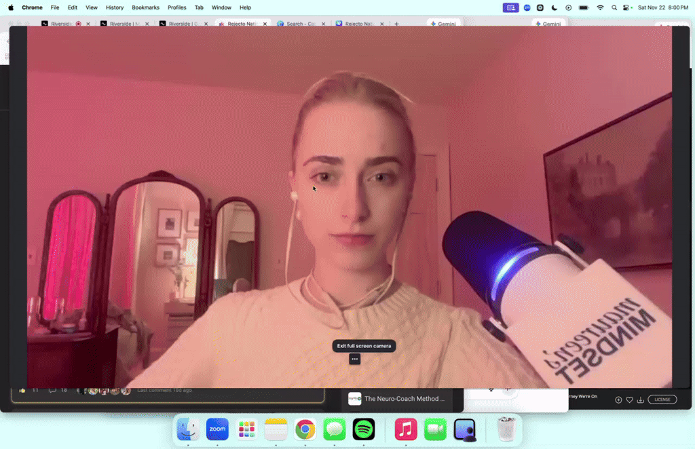The width and height of the screenshot is (695, 449).
Task: Switch to the Search tab in Chrome
Action: click(x=301, y=24)
